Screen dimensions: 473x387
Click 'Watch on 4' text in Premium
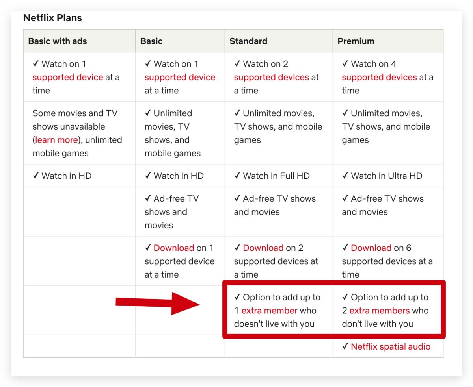tap(374, 64)
